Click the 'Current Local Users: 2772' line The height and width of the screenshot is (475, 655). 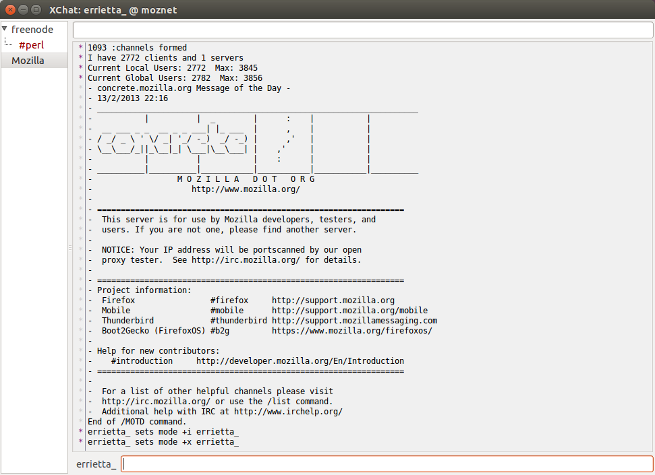pyautogui.click(x=173, y=67)
